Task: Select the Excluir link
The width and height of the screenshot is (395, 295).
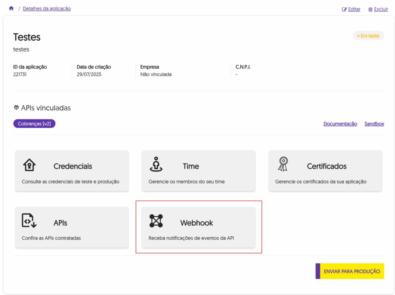Action: pos(381,9)
